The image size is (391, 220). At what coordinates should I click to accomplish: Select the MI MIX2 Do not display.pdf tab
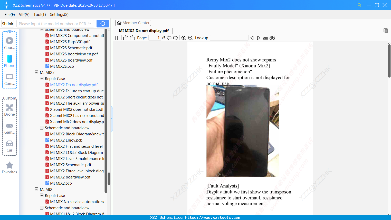pos(143,31)
